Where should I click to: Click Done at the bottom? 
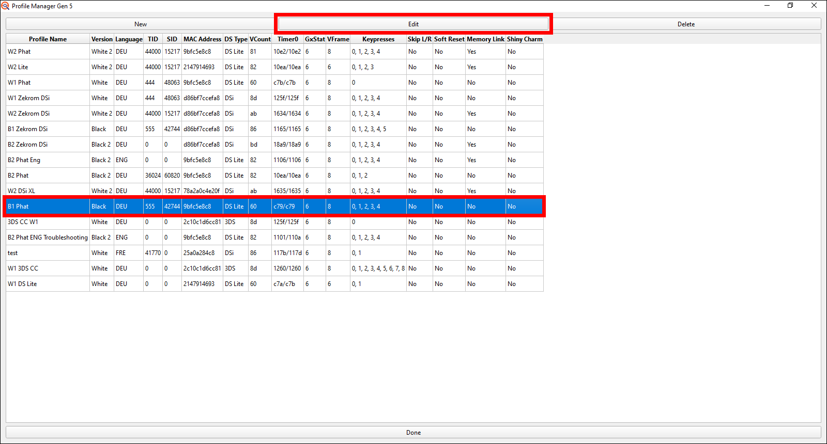click(413, 433)
